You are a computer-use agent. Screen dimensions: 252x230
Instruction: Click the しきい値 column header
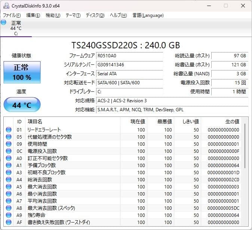(188, 121)
